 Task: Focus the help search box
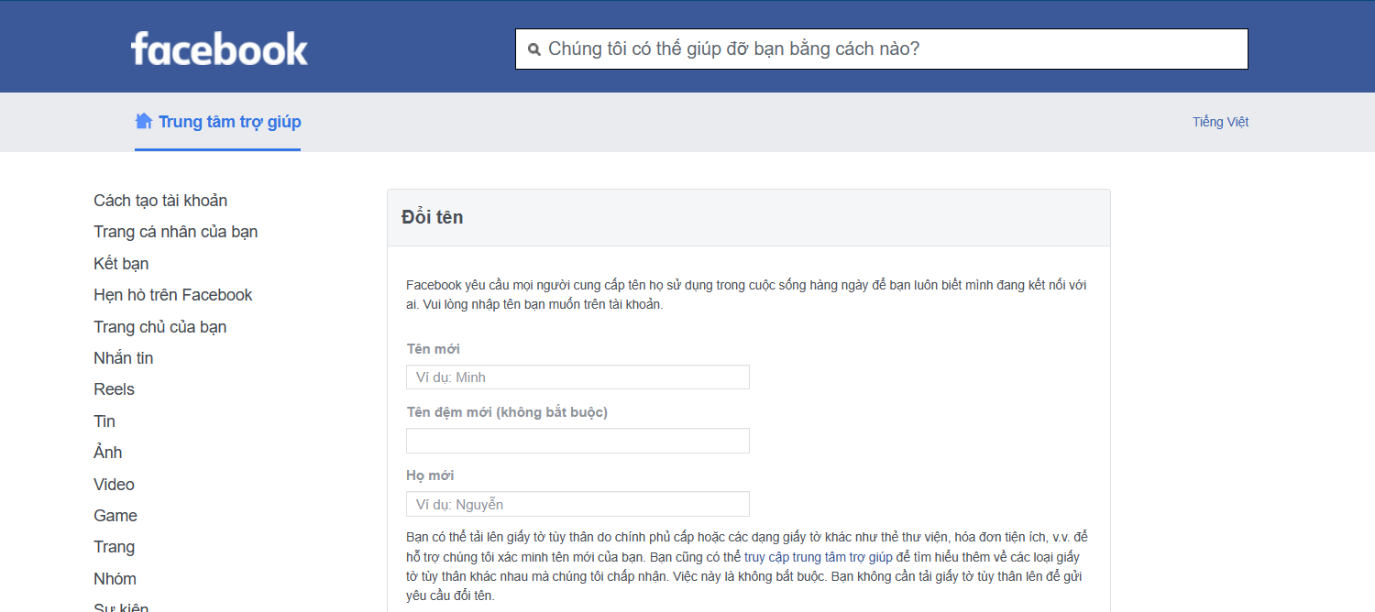[x=882, y=49]
